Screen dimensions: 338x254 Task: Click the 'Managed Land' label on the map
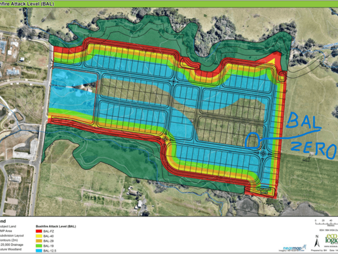click(263, 190)
